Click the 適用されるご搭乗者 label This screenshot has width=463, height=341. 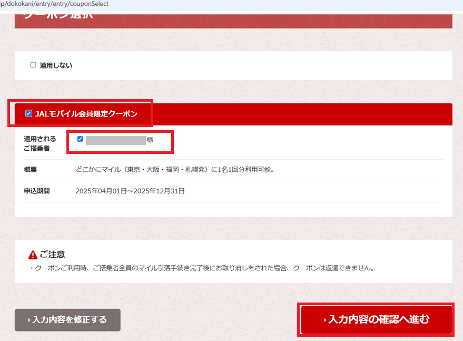tap(40, 143)
